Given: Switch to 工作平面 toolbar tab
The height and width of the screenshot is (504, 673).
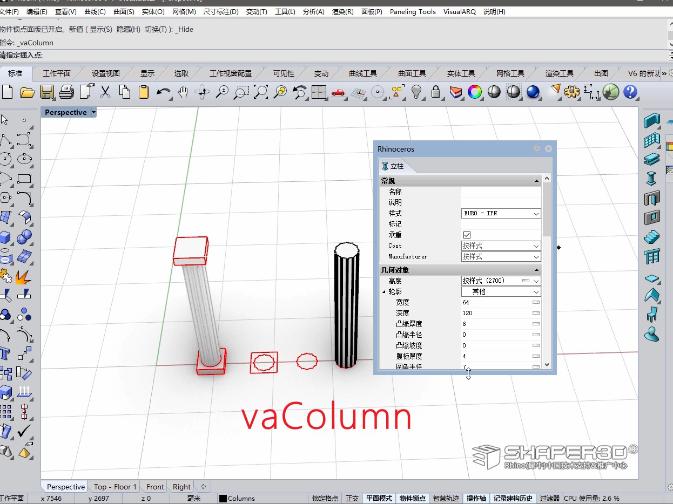Looking at the screenshot, I should [57, 73].
